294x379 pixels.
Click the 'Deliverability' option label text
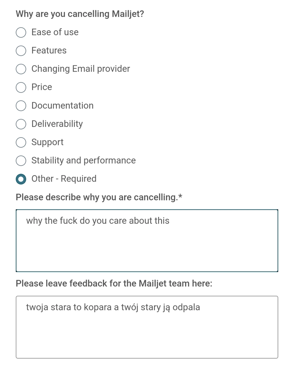click(x=57, y=124)
